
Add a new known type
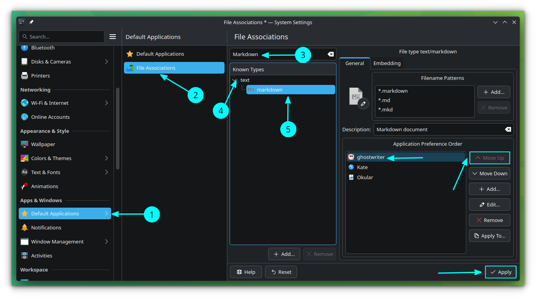click(284, 254)
